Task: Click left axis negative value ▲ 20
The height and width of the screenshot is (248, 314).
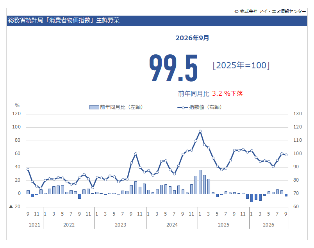Action: [15, 207]
